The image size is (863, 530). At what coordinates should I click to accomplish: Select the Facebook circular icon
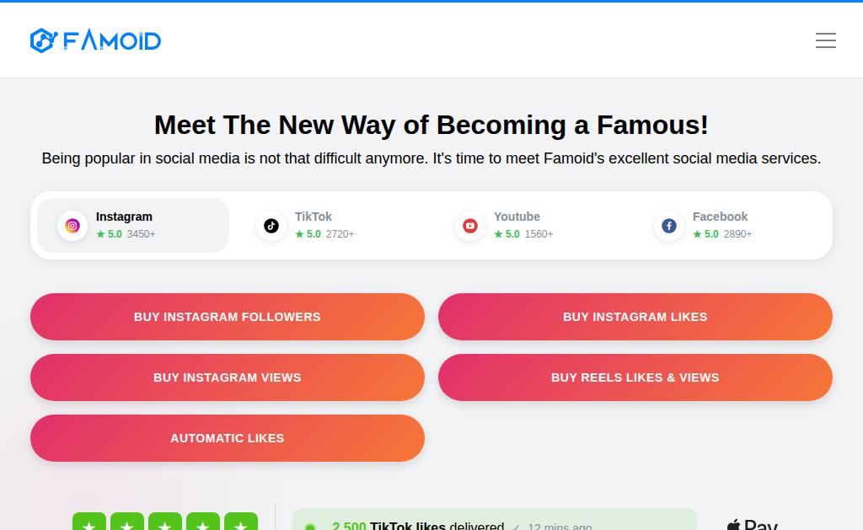(x=669, y=226)
